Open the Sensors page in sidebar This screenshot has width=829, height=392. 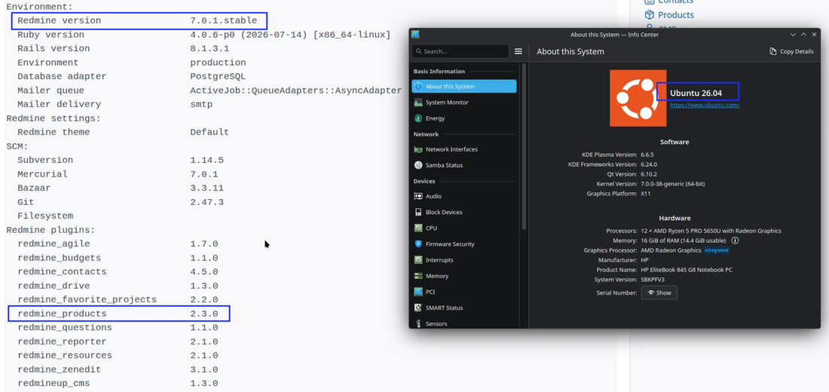click(463, 323)
